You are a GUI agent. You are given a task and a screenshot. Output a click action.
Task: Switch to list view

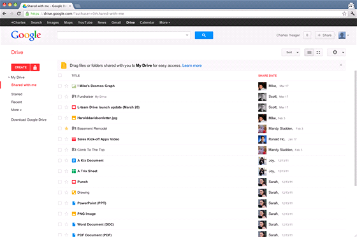[x=309, y=53]
